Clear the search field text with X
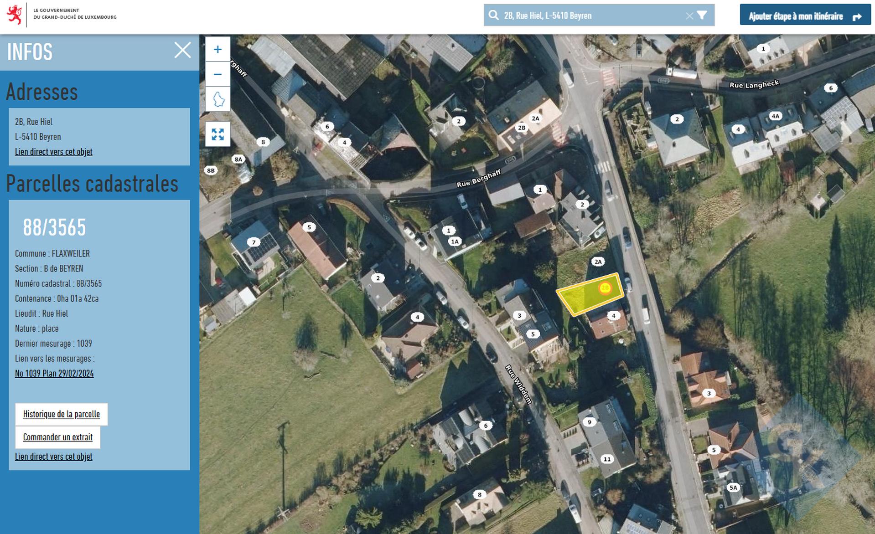 point(689,16)
